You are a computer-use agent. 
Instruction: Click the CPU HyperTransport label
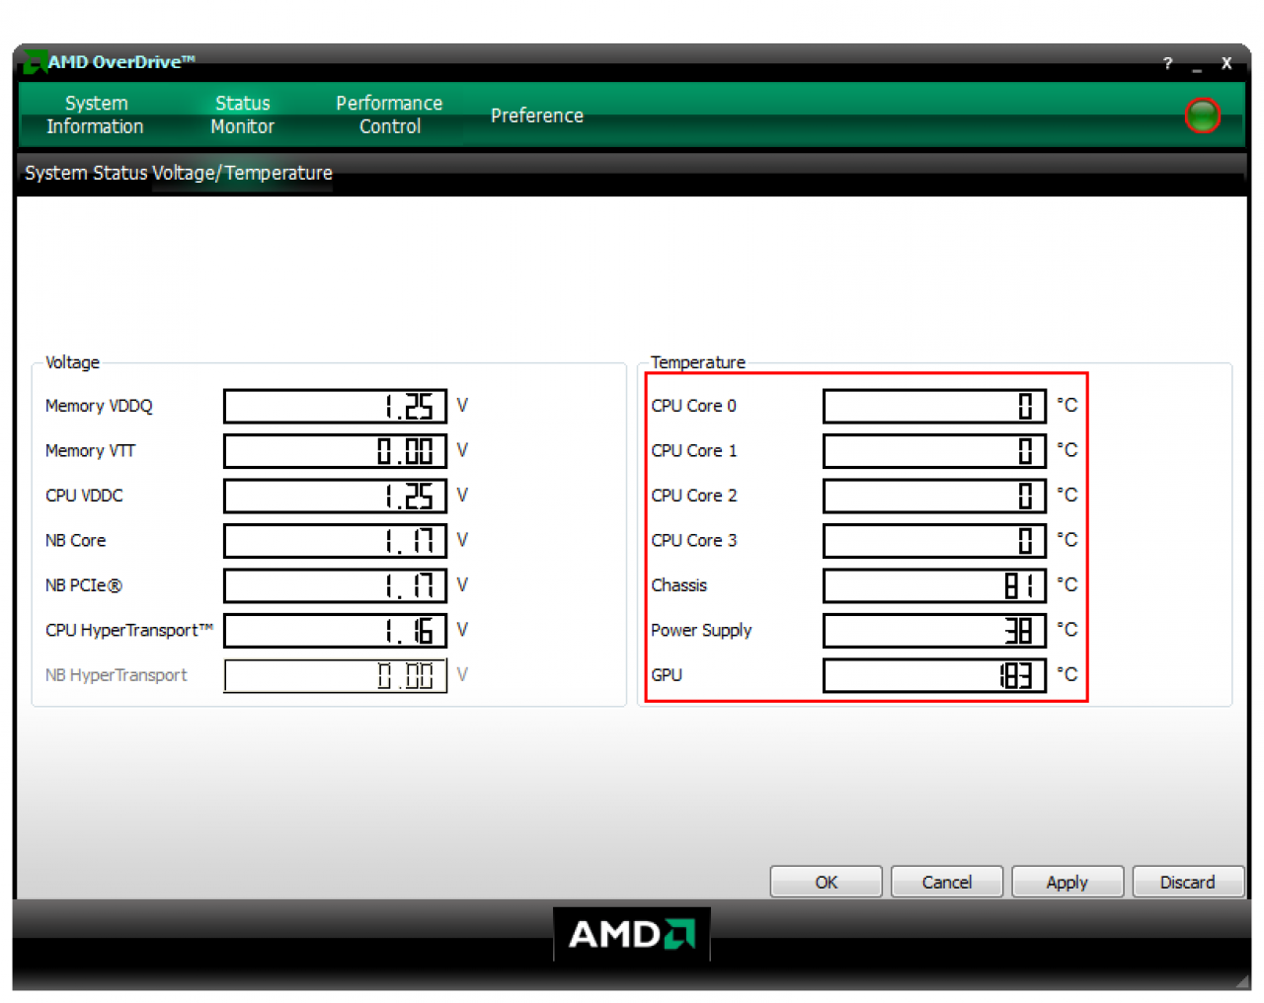click(x=128, y=631)
